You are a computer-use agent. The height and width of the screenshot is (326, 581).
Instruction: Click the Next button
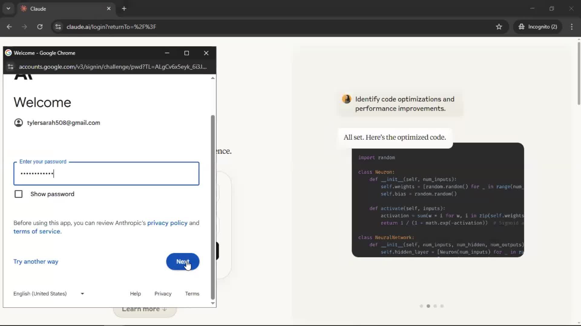[x=183, y=261]
